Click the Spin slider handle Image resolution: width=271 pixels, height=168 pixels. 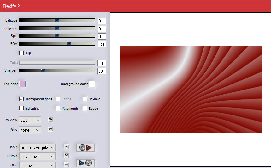pyautogui.click(x=57, y=36)
